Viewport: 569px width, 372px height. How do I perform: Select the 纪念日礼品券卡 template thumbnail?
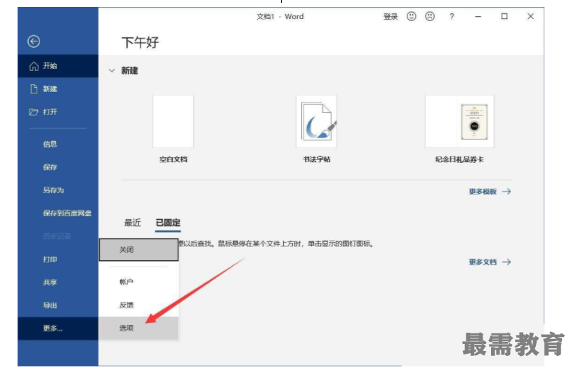(459, 121)
